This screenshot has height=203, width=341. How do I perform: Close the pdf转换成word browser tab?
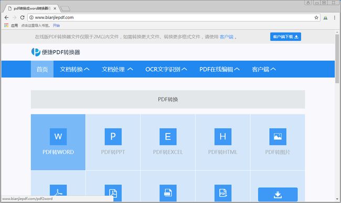click(55, 8)
